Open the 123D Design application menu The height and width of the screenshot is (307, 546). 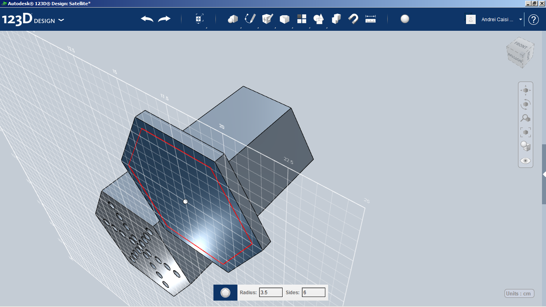tap(33, 20)
